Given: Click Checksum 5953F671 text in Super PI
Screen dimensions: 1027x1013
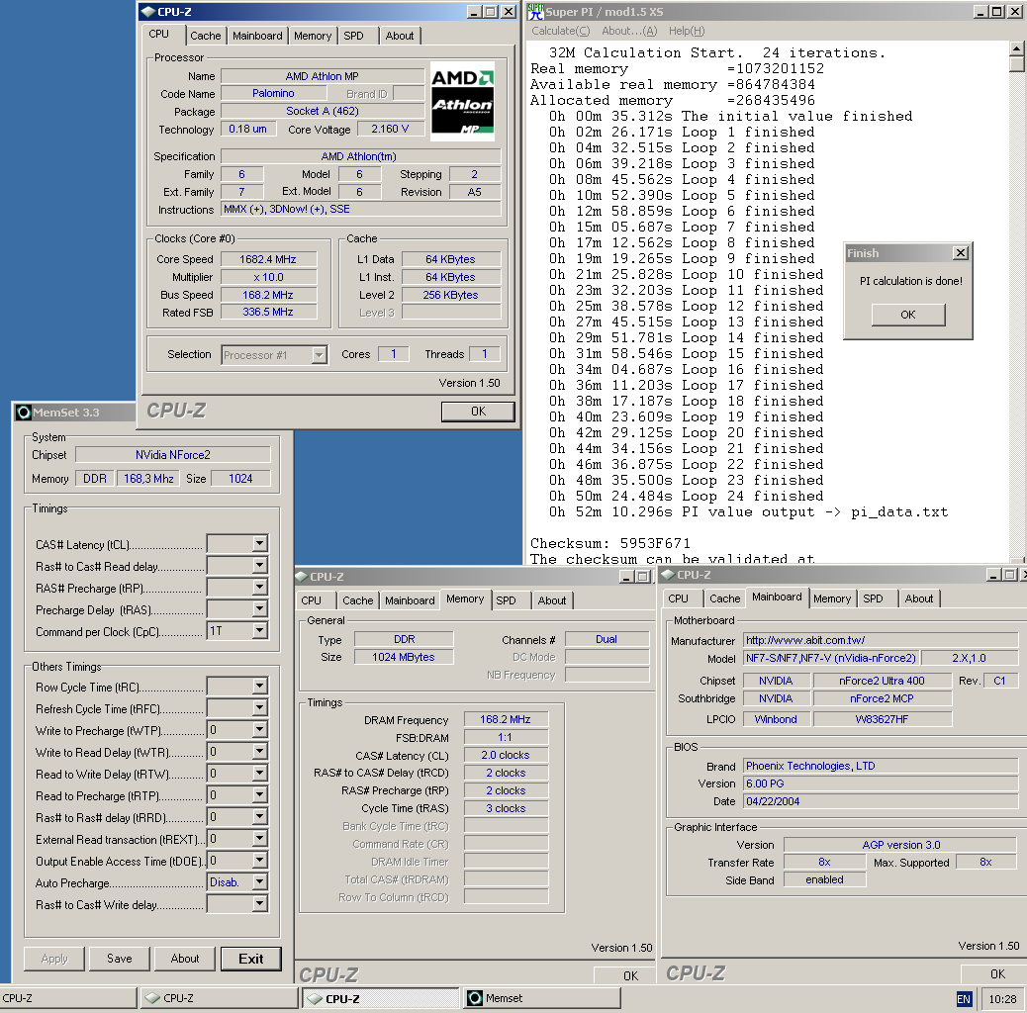Looking at the screenshot, I should 610,543.
